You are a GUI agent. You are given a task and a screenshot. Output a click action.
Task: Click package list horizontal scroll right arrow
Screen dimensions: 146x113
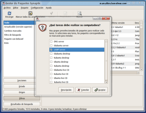point(138,73)
